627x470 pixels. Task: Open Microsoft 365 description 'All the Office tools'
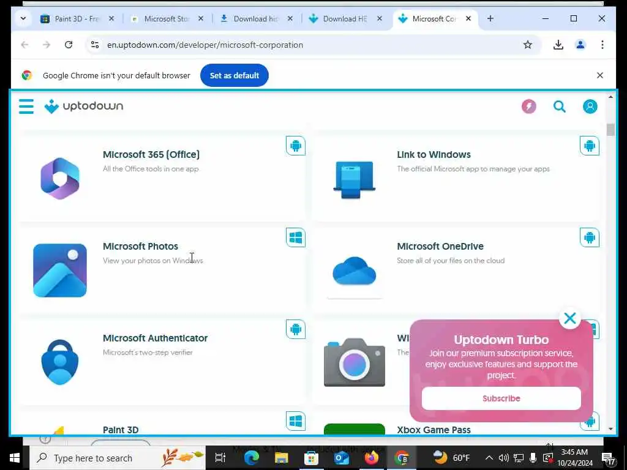[151, 169]
